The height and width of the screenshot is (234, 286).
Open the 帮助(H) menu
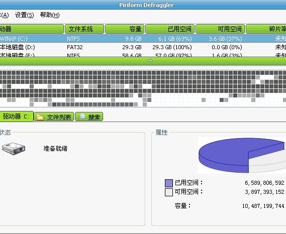[50, 15]
